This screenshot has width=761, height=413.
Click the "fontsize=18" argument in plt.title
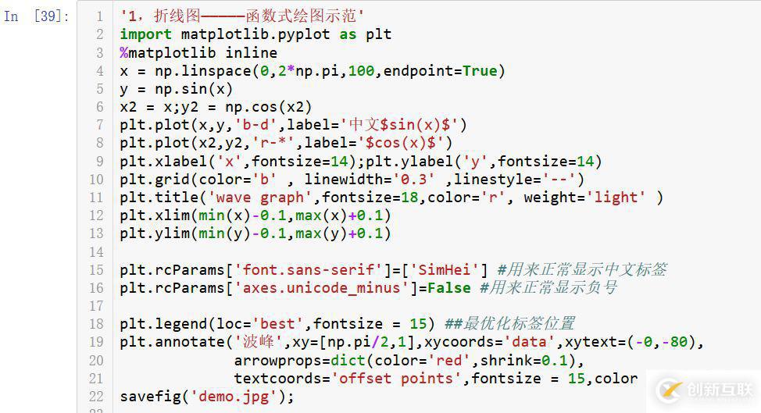click(370, 198)
